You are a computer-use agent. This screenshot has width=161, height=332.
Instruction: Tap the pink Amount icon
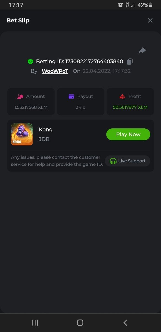(20, 97)
